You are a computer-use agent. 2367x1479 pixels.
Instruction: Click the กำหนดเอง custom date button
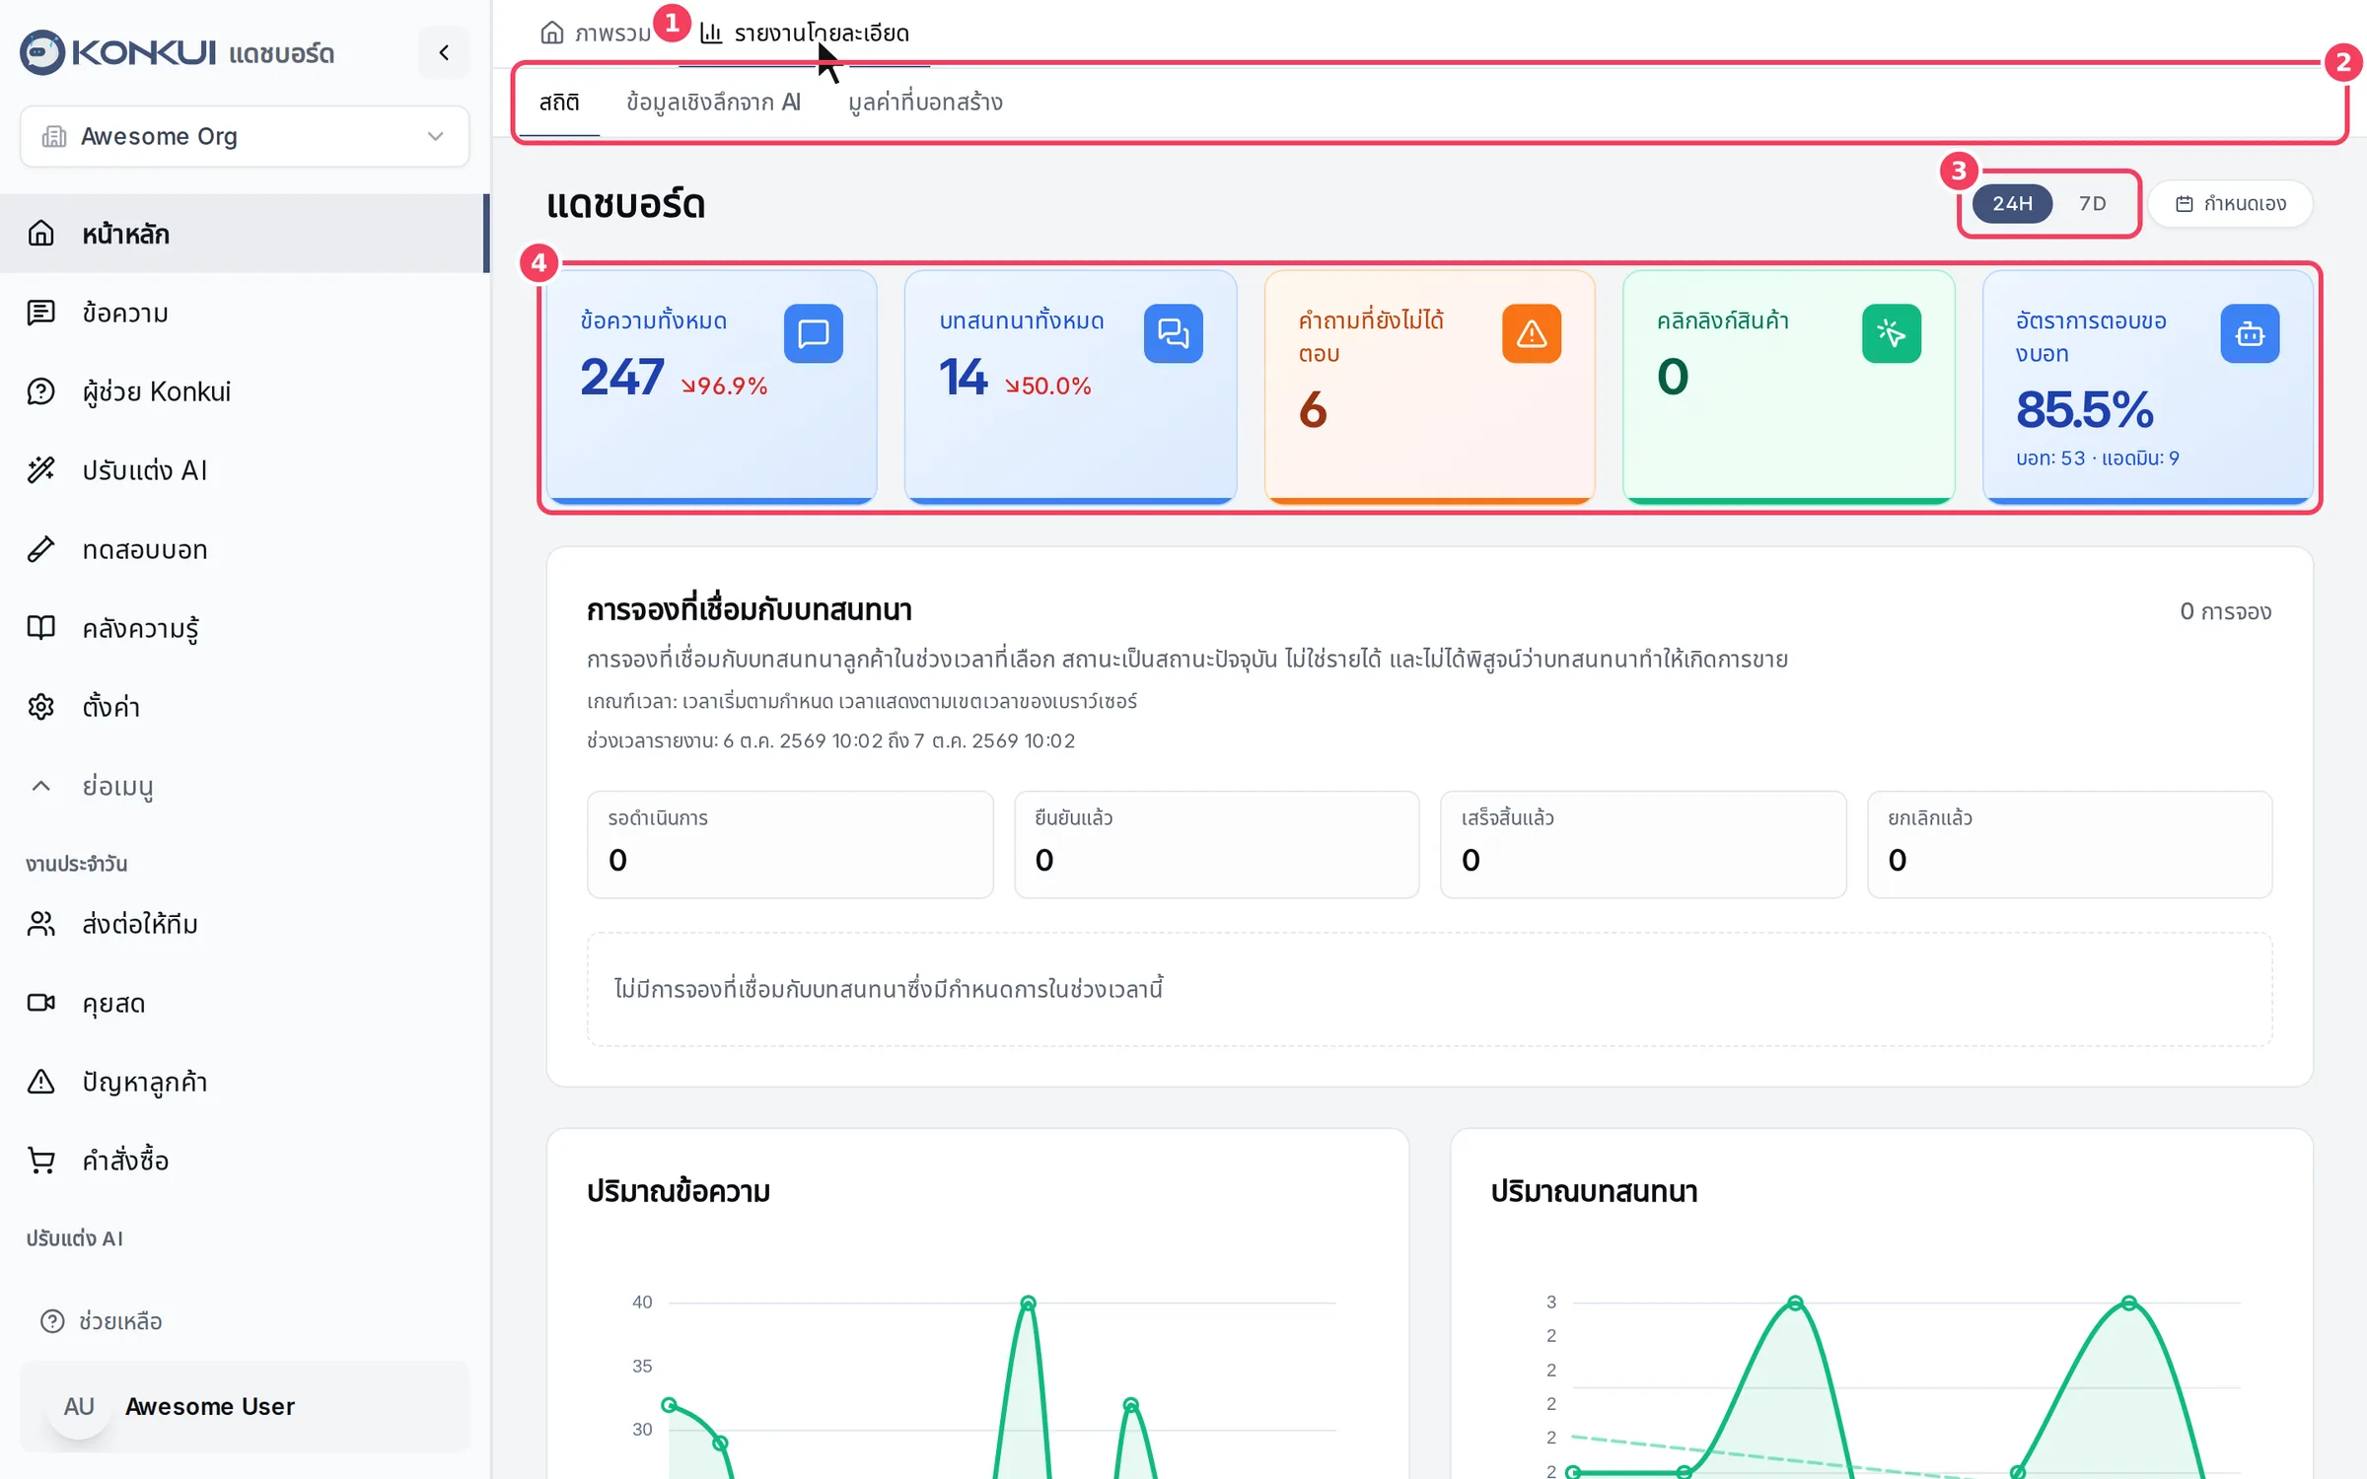2231,203
